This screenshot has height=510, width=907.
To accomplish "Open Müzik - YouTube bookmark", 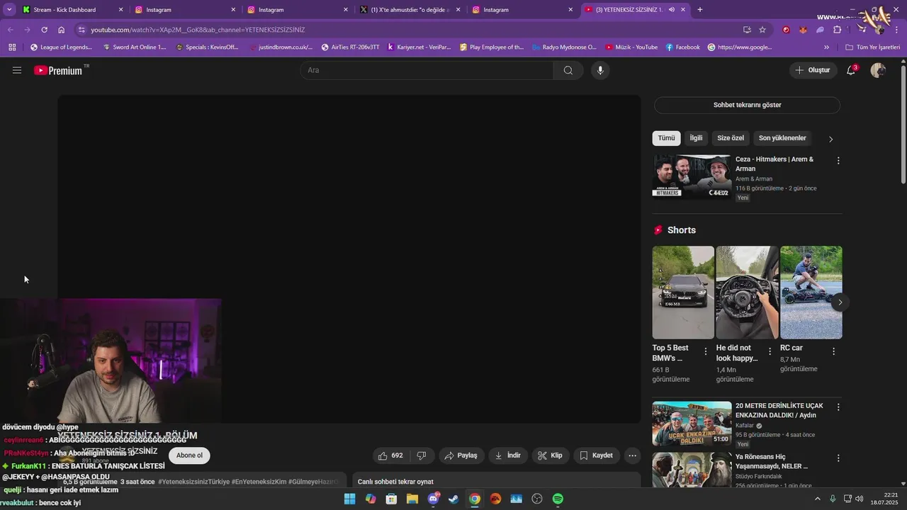I will coord(631,47).
